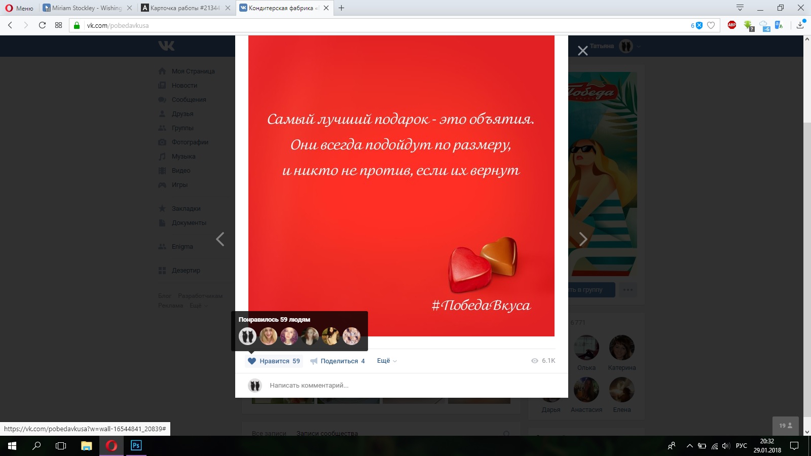This screenshot has width=811, height=456.
Task: Switch to the Miriam Stockley - Wishing tab
Action: (87, 8)
